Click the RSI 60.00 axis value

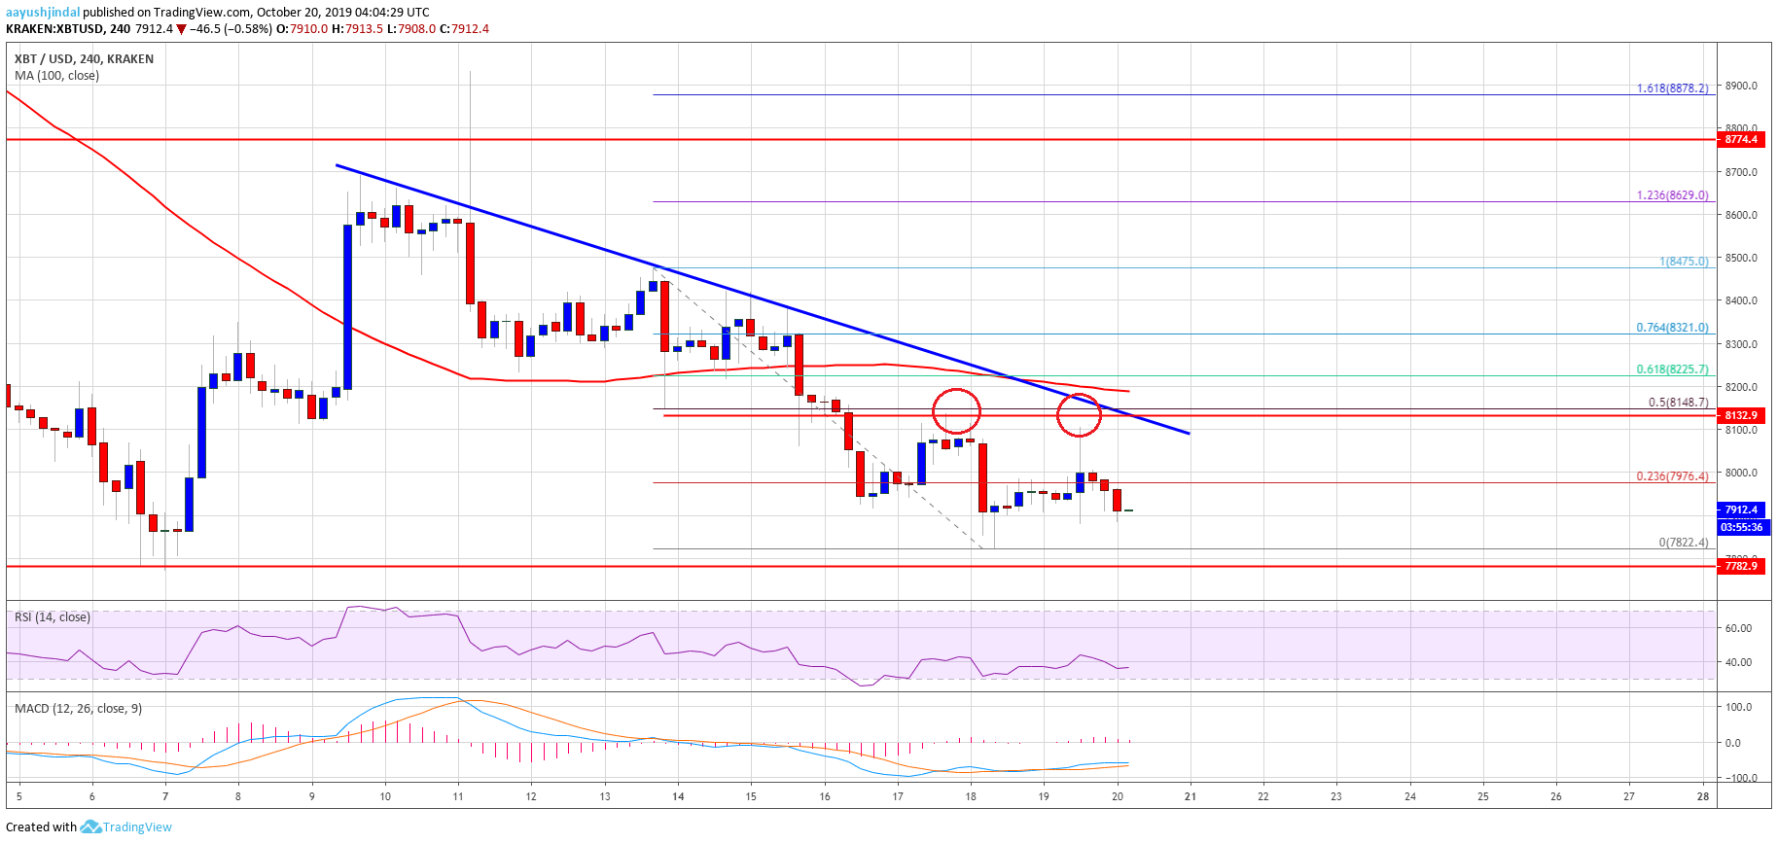tap(1738, 629)
